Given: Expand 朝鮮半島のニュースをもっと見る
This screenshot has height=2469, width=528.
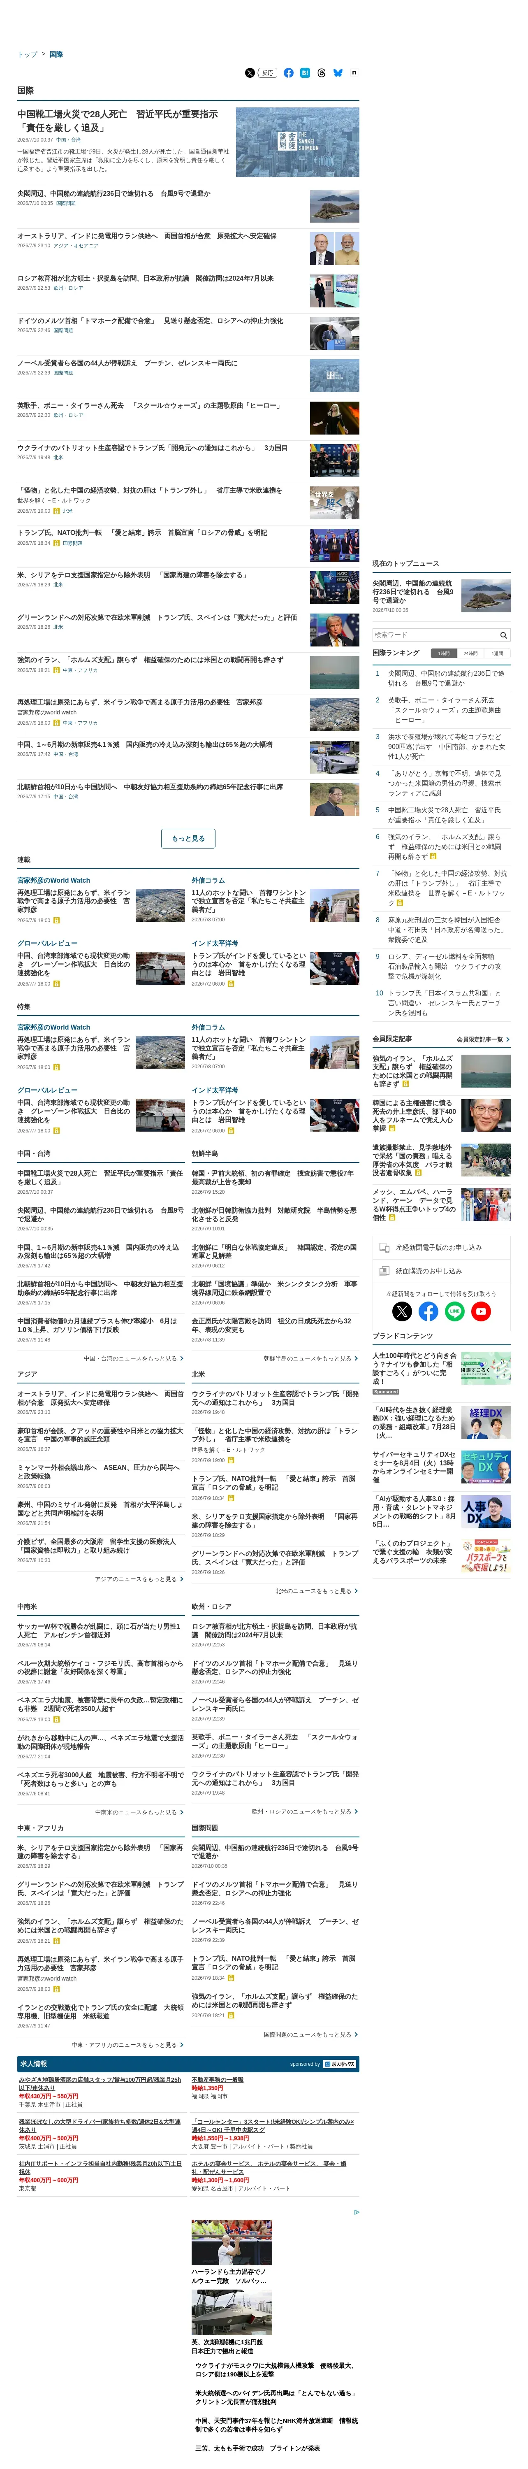Looking at the screenshot, I should (x=311, y=1358).
